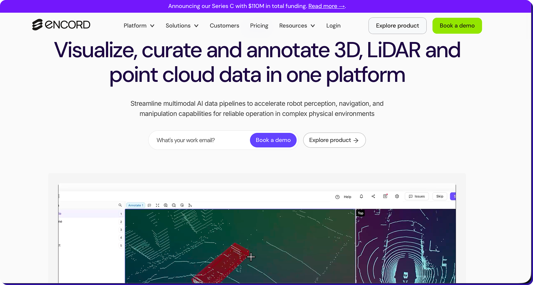Click the fullscreen expand icon

coord(157,205)
